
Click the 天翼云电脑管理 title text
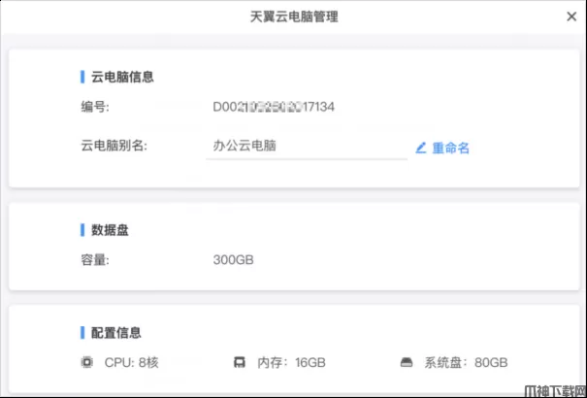tap(294, 17)
